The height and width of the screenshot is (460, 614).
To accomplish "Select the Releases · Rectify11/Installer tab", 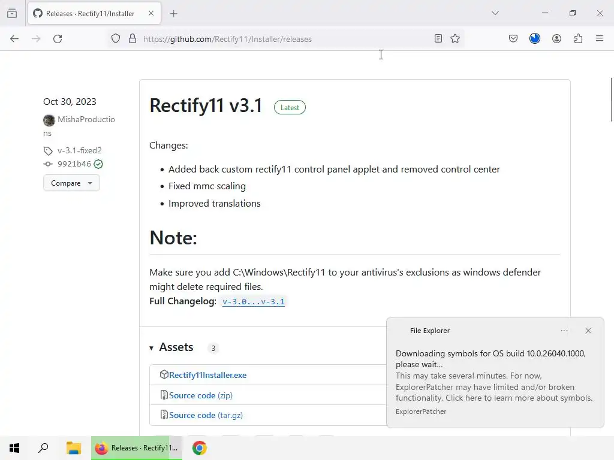I will 94,13.
